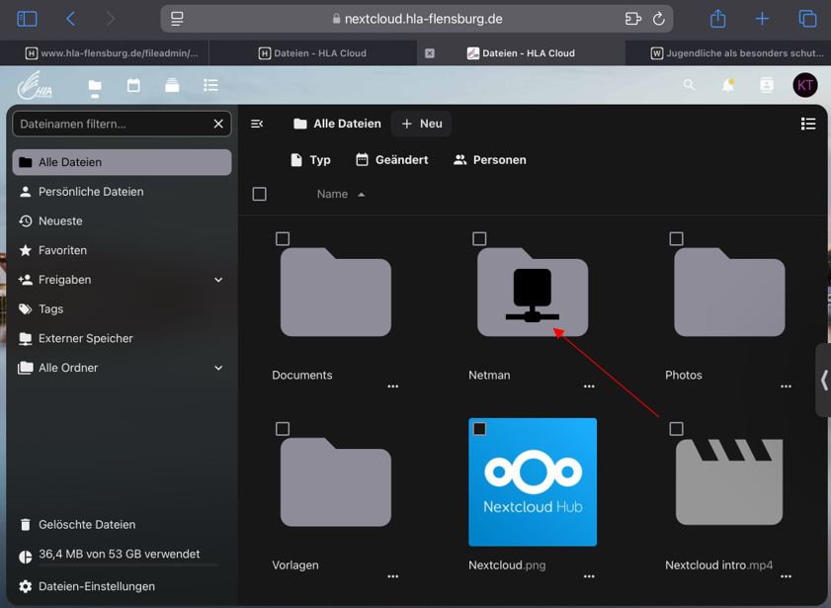Screen dimensions: 831x608
Task: Open the extensions icon in address bar
Action: coord(633,19)
